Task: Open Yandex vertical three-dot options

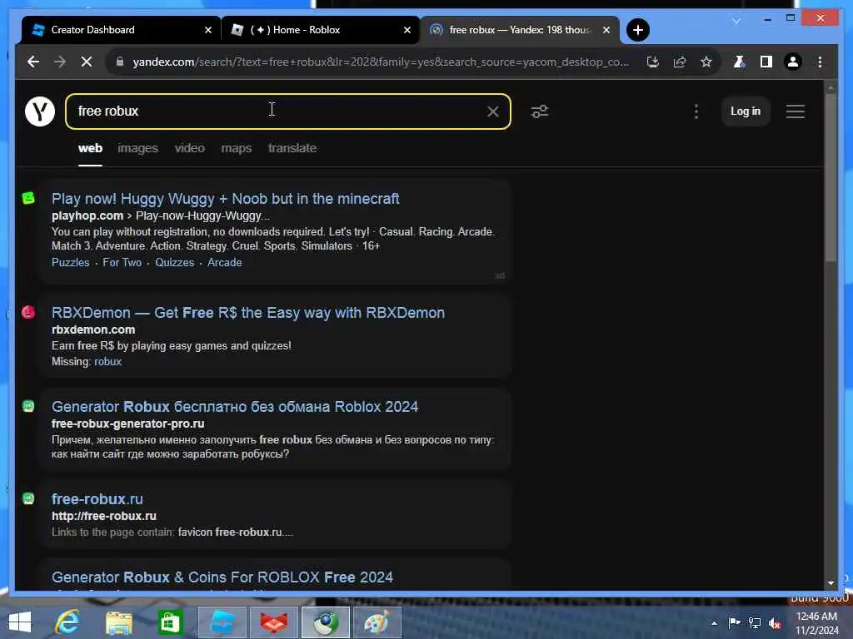Action: point(696,111)
